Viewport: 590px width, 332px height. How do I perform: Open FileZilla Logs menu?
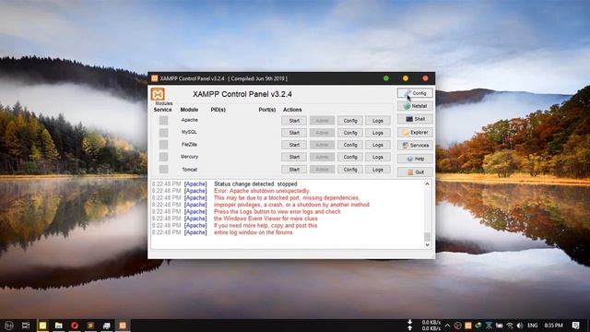(x=377, y=145)
